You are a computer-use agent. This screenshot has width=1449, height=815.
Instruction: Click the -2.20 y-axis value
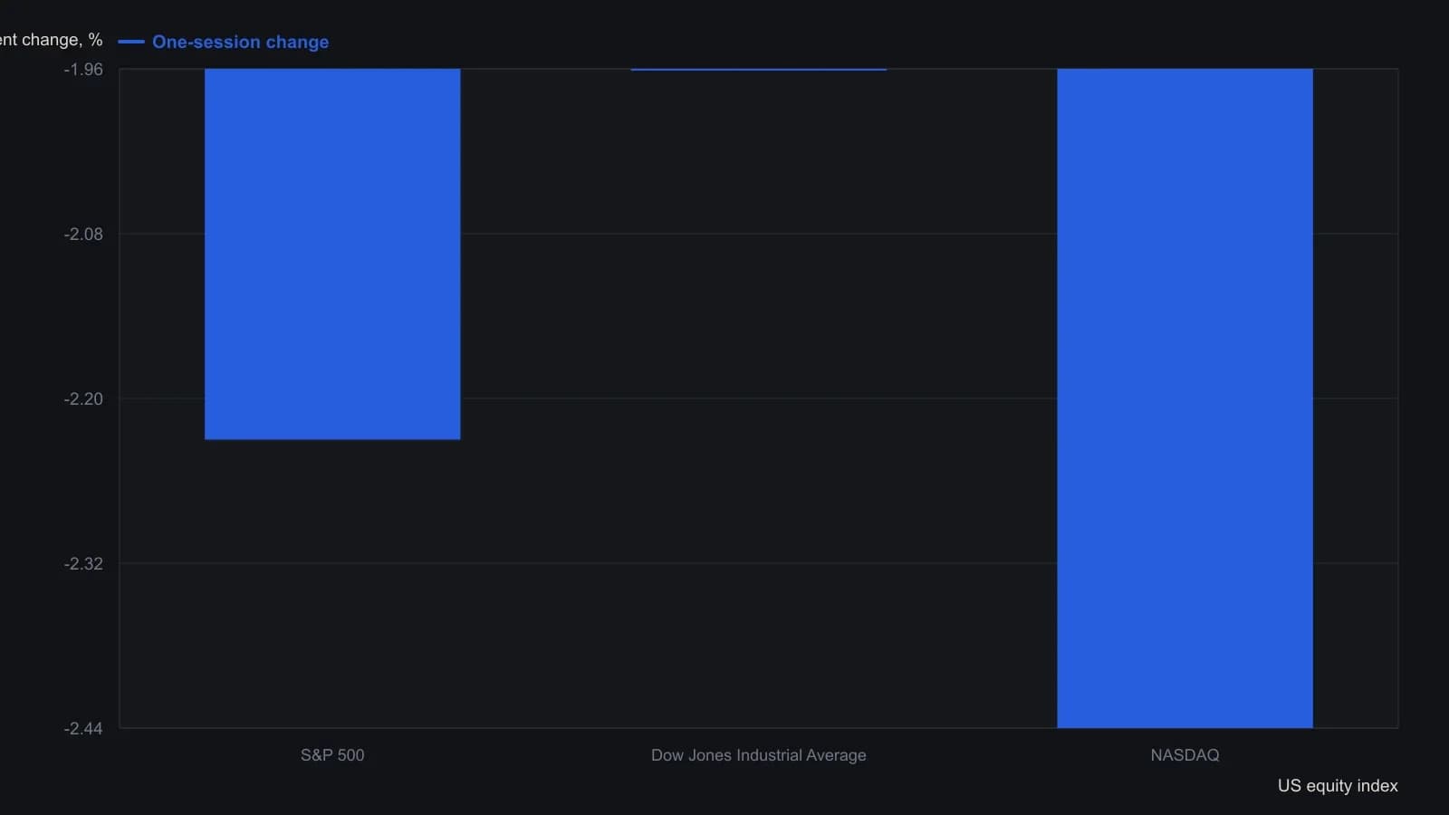coord(83,399)
